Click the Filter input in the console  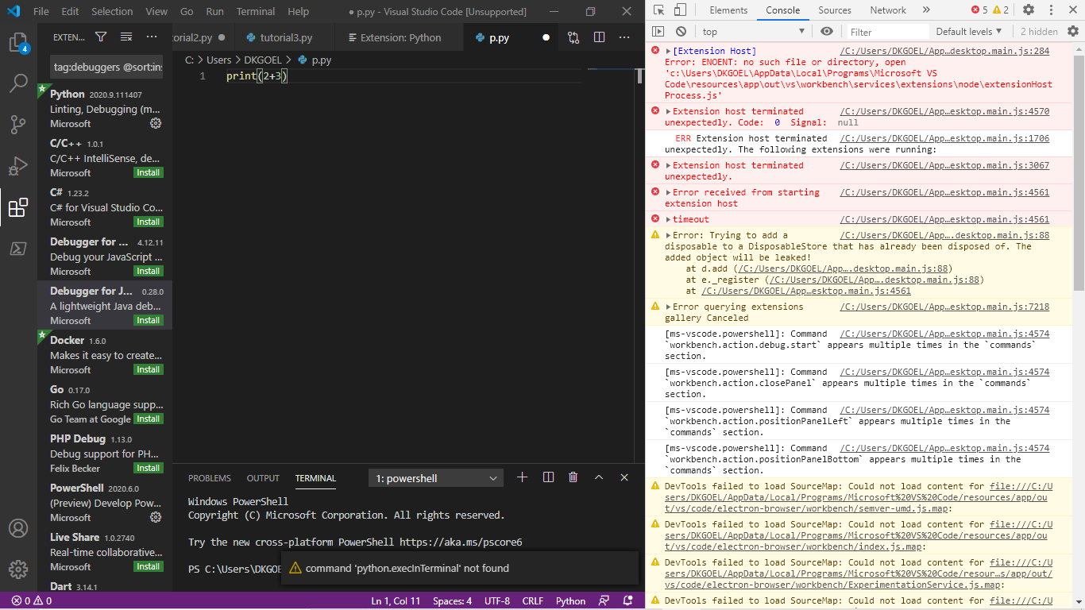886,31
